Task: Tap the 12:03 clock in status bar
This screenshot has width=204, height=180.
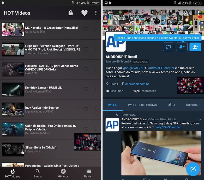Action: [x=197, y=3]
